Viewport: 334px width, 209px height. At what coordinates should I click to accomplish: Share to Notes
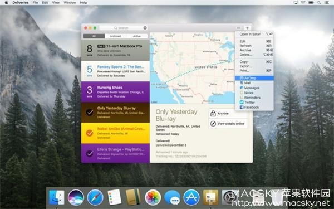pyautogui.click(x=254, y=93)
